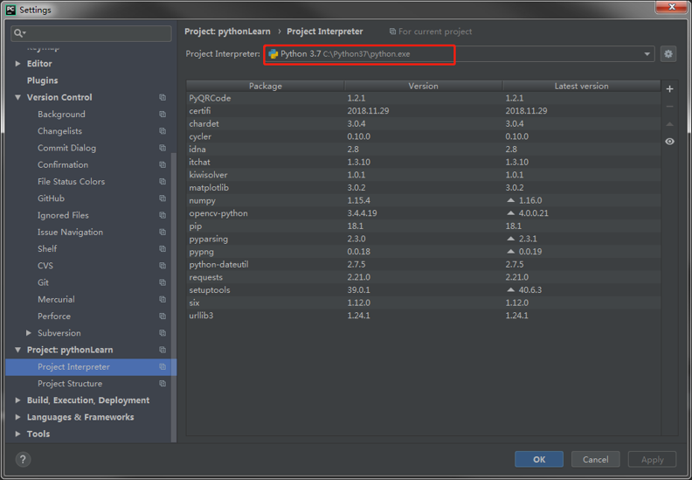Select the requests package row

coord(424,277)
